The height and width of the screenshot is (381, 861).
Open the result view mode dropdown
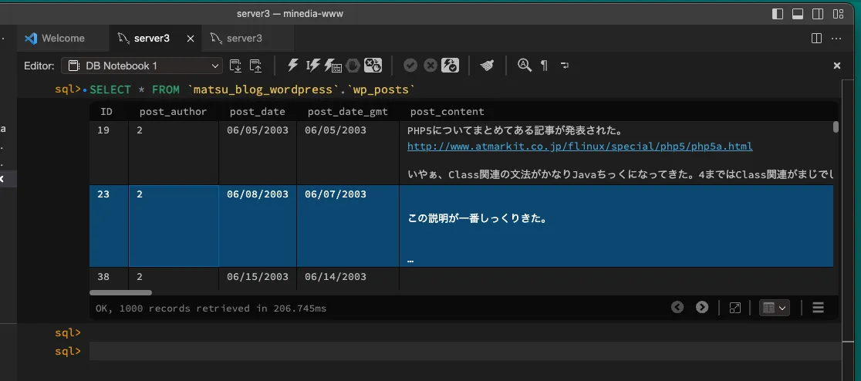coord(775,308)
